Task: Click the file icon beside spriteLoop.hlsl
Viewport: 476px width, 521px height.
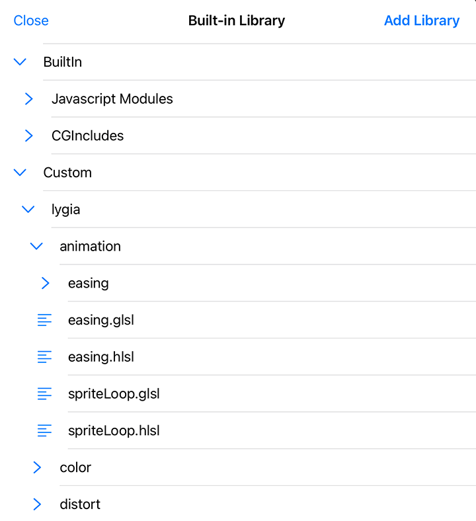Action: click(44, 431)
